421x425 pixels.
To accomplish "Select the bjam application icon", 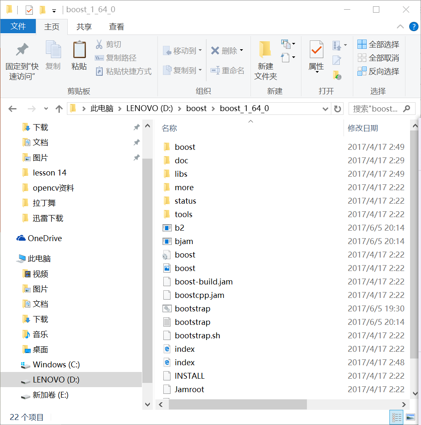I will 167,241.
